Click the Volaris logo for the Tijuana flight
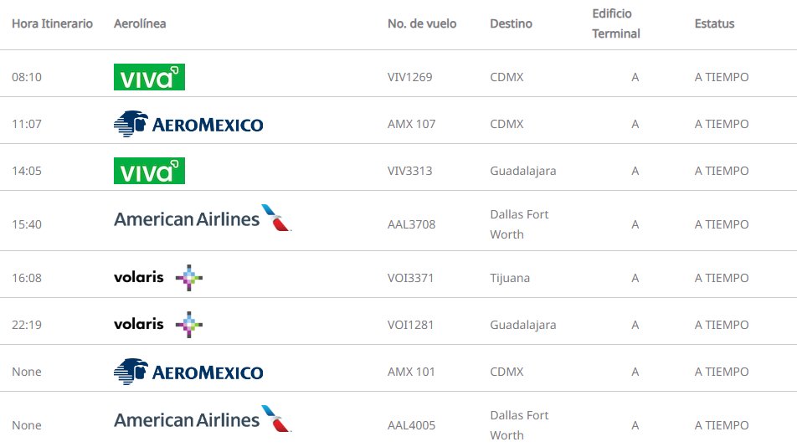Viewport: 797px width, 447px height. tap(158, 278)
